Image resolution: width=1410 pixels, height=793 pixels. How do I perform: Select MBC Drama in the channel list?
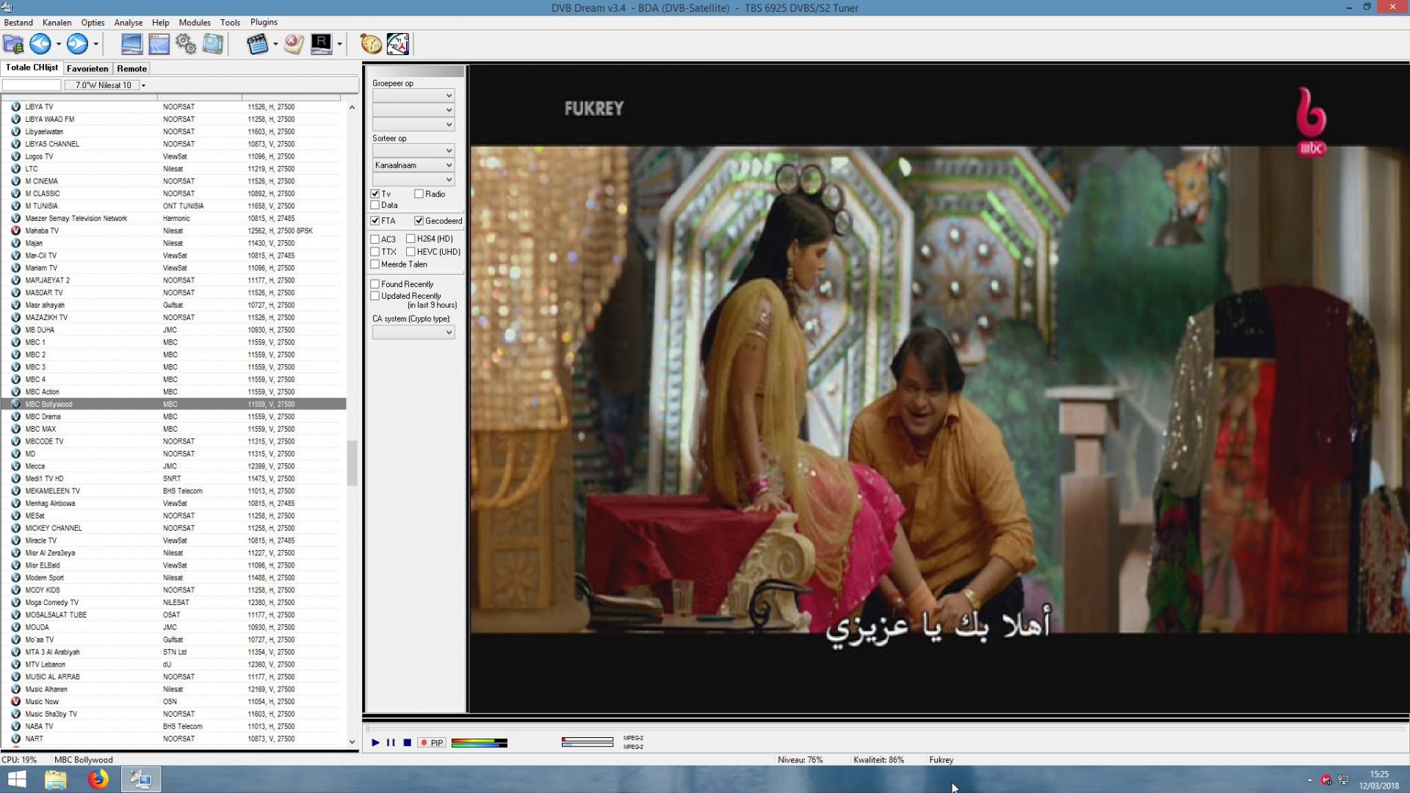[x=43, y=416]
